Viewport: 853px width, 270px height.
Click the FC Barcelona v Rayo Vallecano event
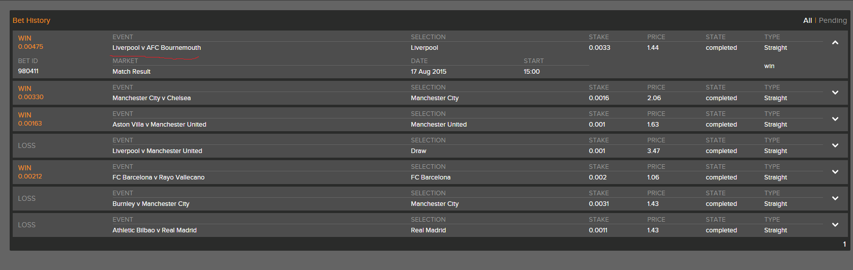158,177
